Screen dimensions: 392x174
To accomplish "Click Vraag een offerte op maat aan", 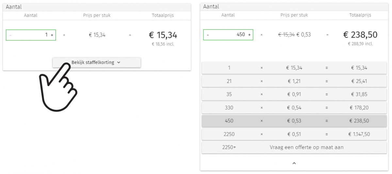I will tap(306, 147).
